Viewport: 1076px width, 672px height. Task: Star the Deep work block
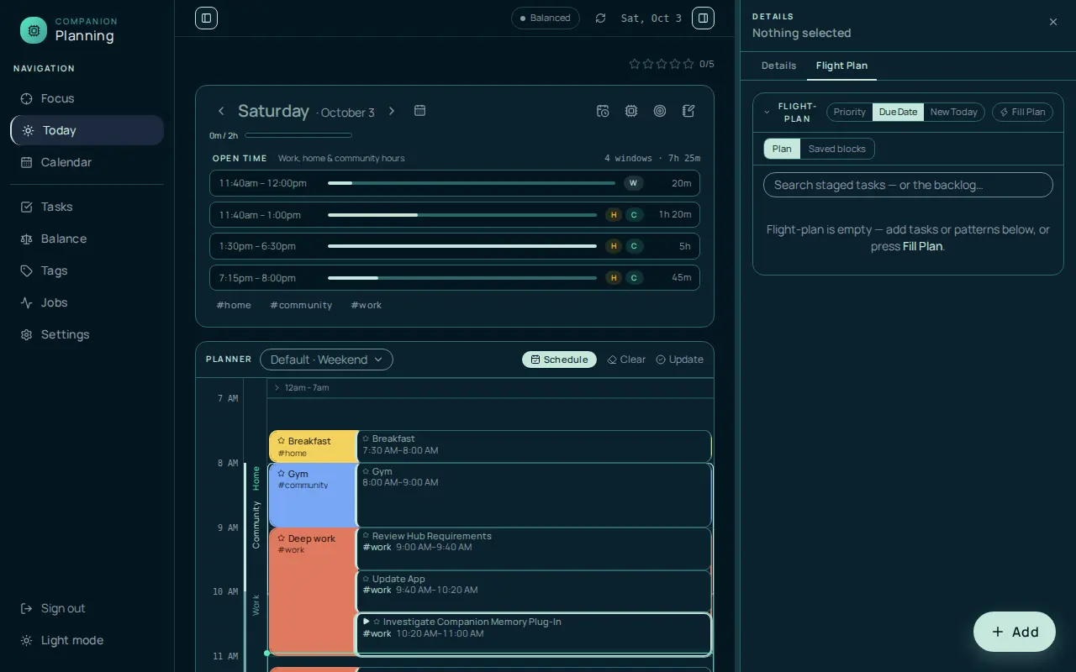[x=282, y=538]
